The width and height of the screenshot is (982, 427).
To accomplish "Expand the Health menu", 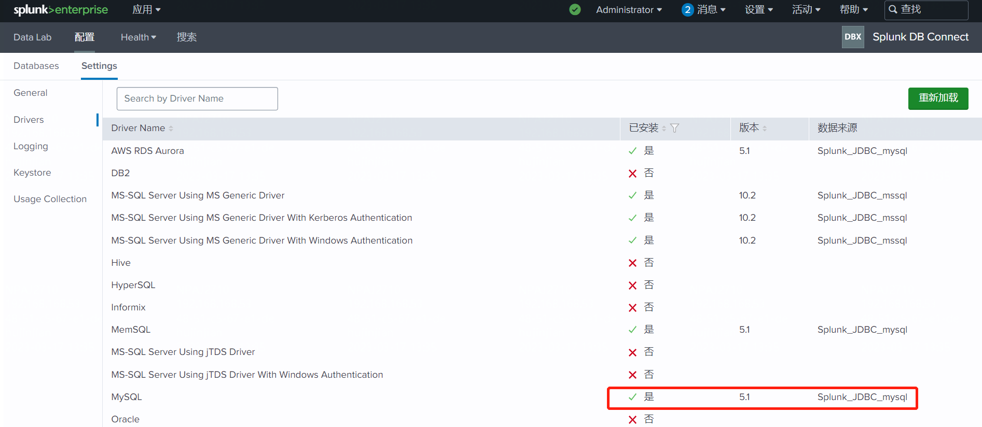I will [x=139, y=37].
